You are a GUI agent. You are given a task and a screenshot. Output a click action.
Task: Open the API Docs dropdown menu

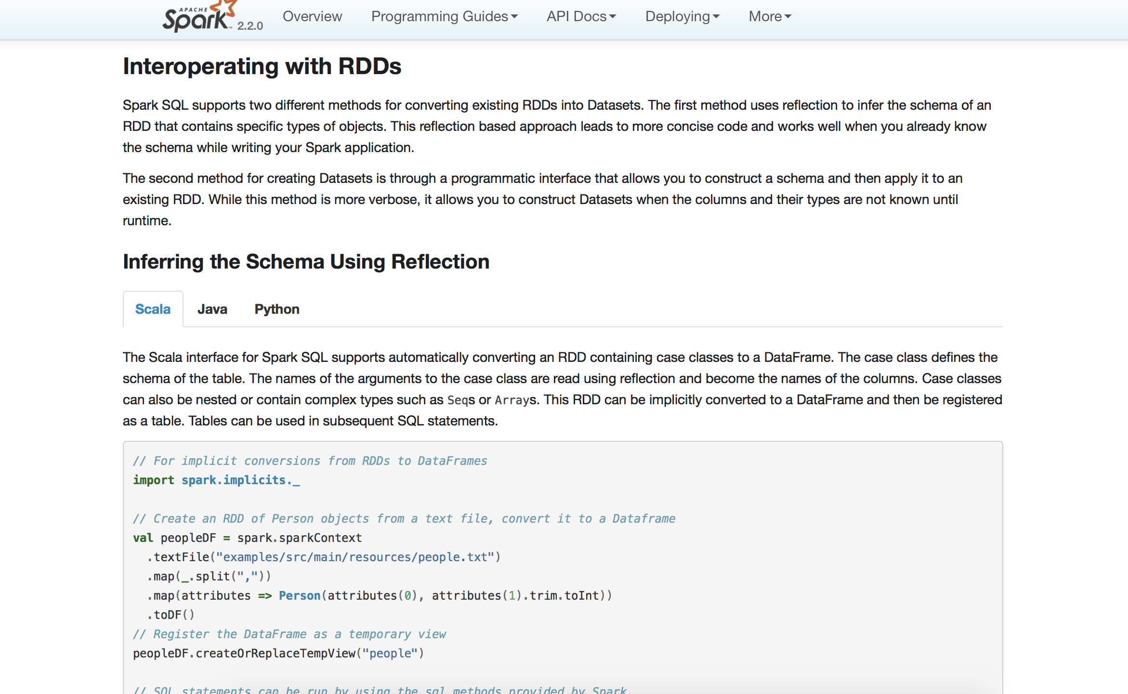coord(581,16)
